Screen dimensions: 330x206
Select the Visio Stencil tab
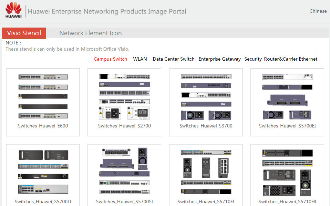(x=24, y=33)
